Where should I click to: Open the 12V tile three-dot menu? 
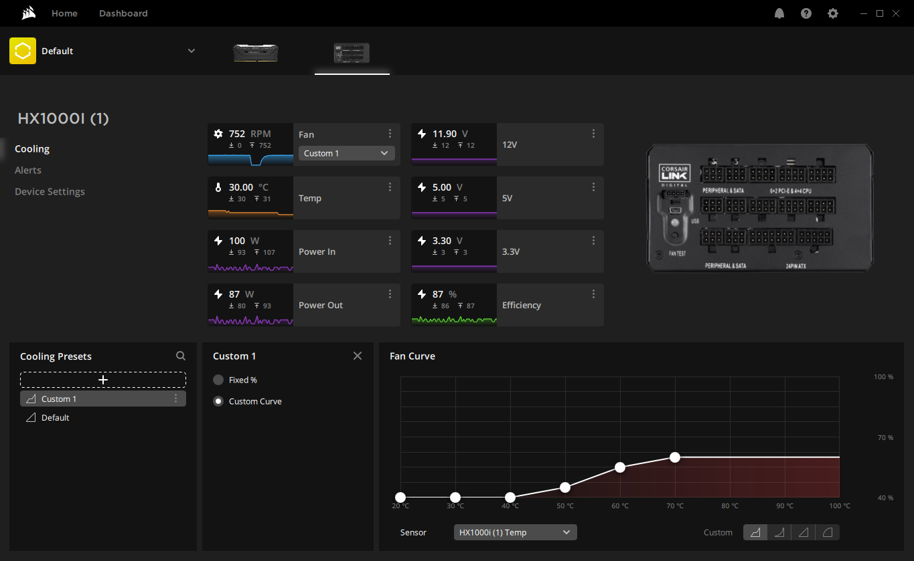594,134
